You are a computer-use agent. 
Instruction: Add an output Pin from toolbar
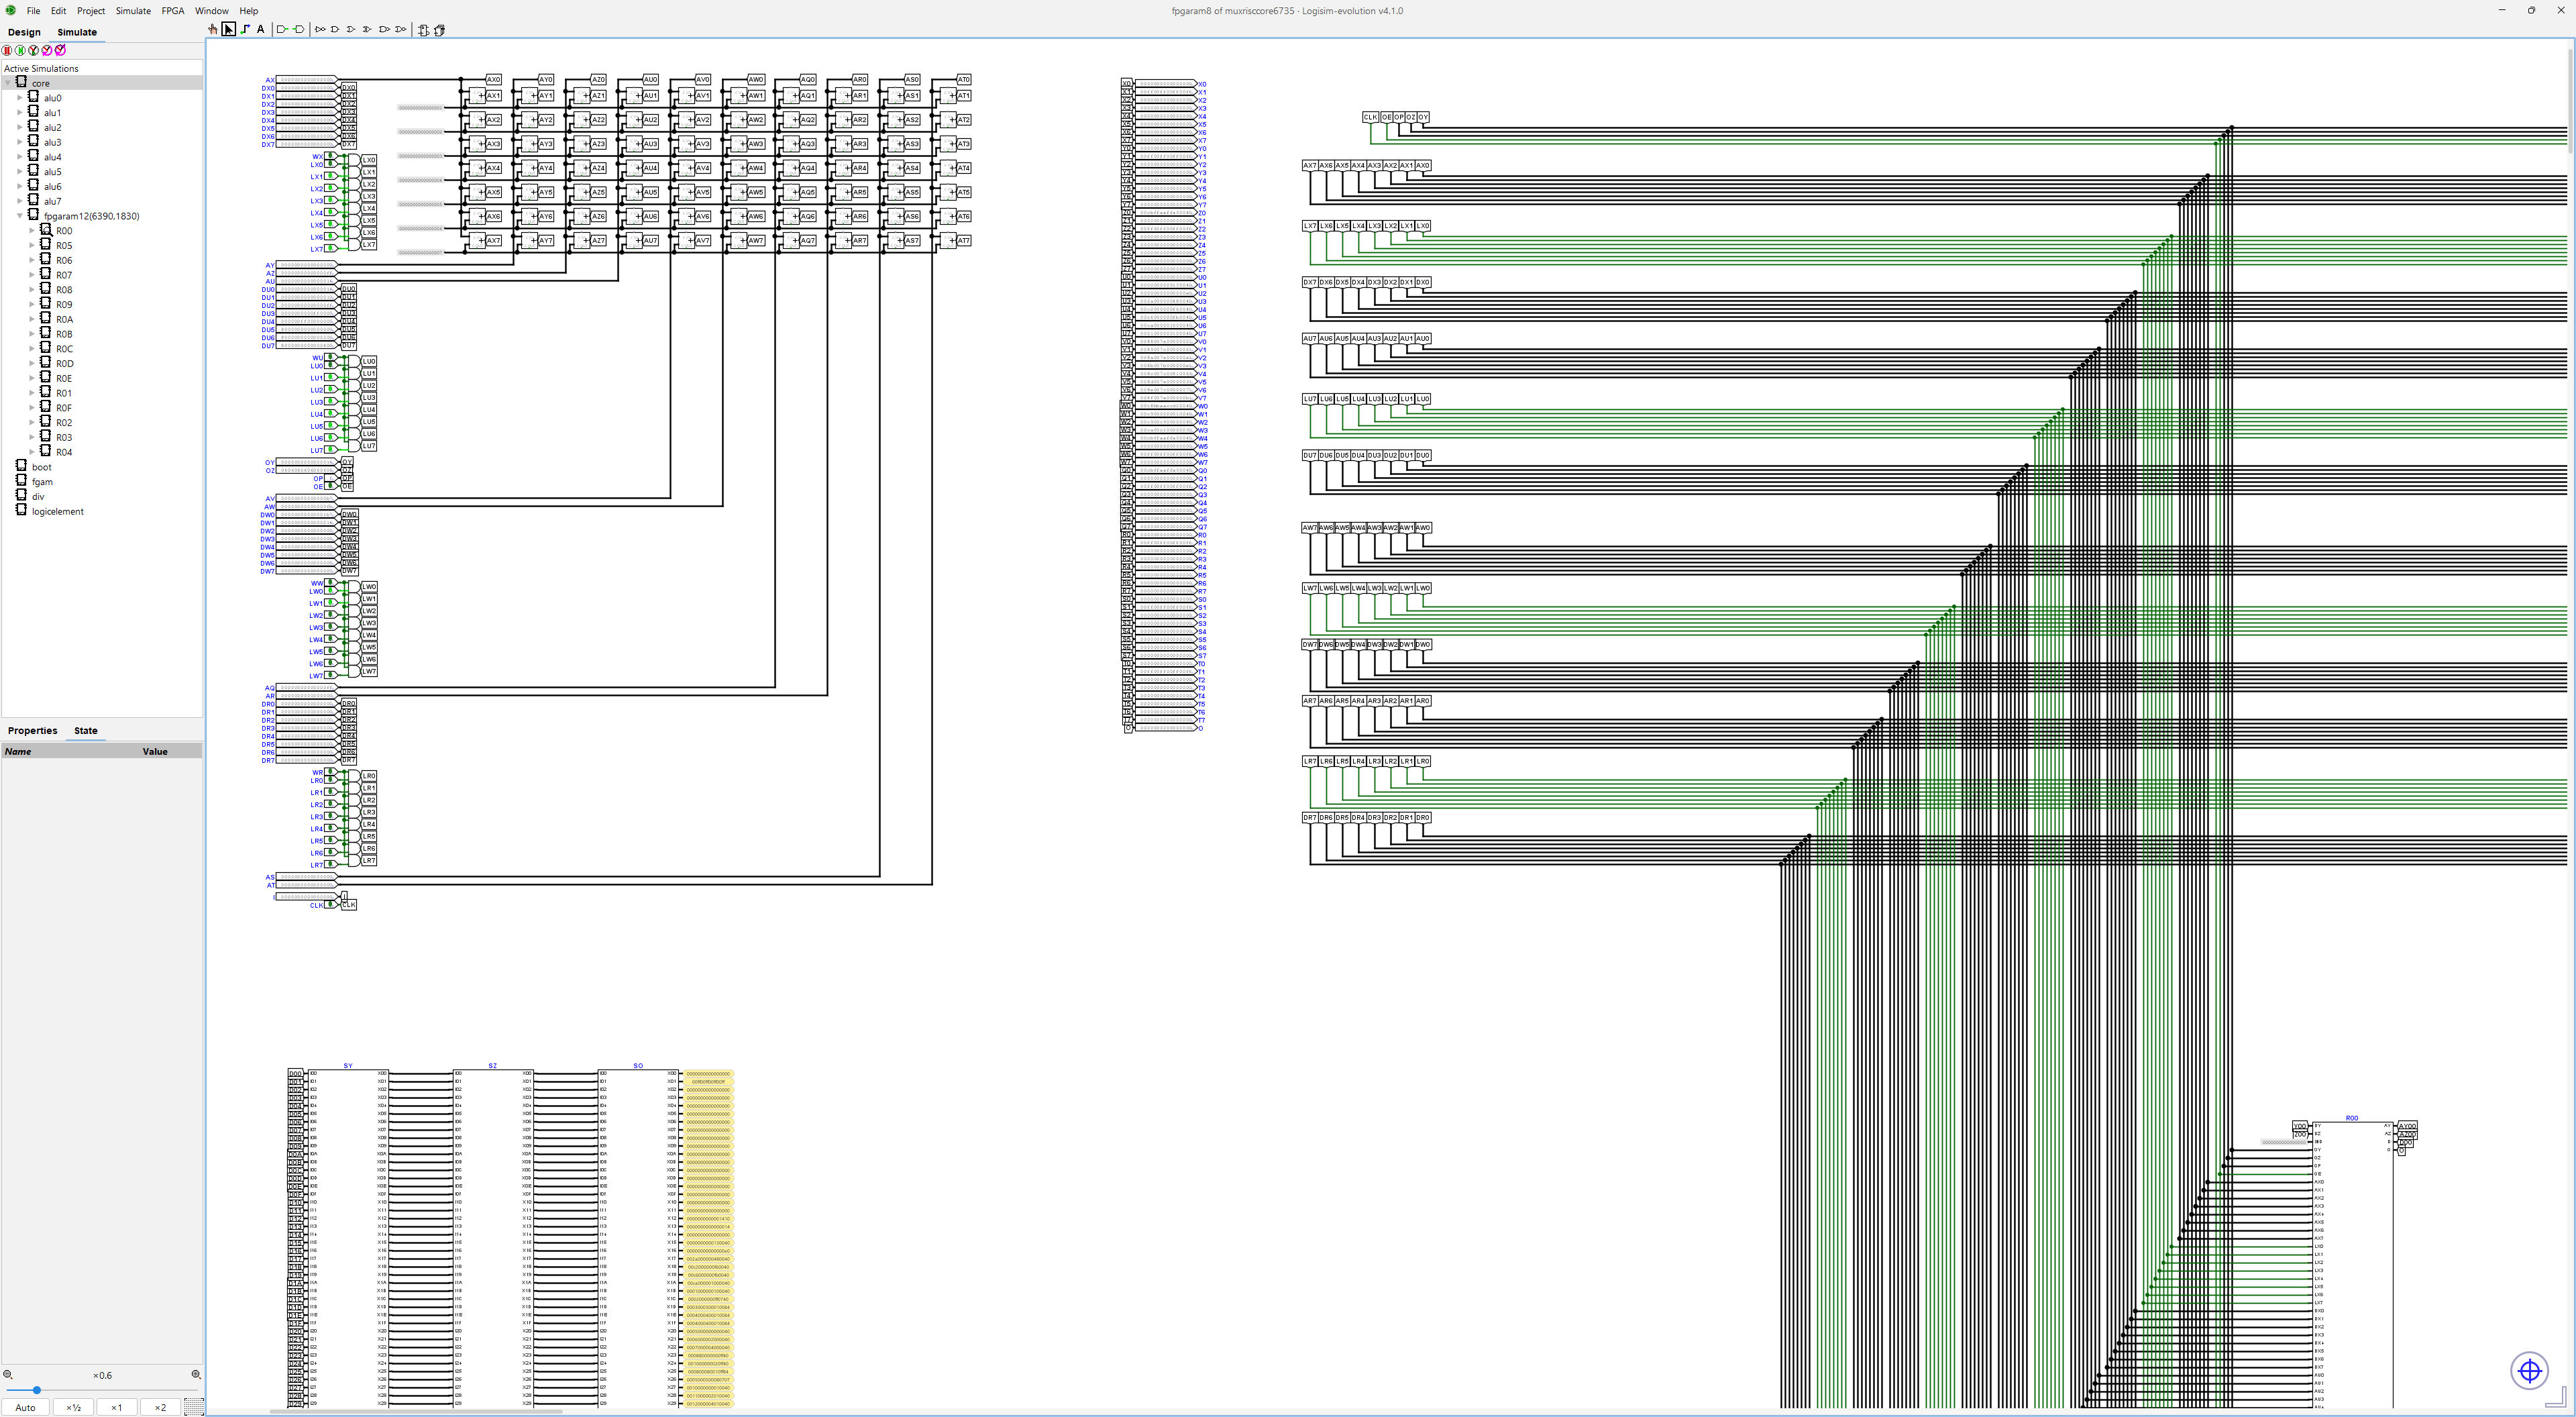coord(298,30)
